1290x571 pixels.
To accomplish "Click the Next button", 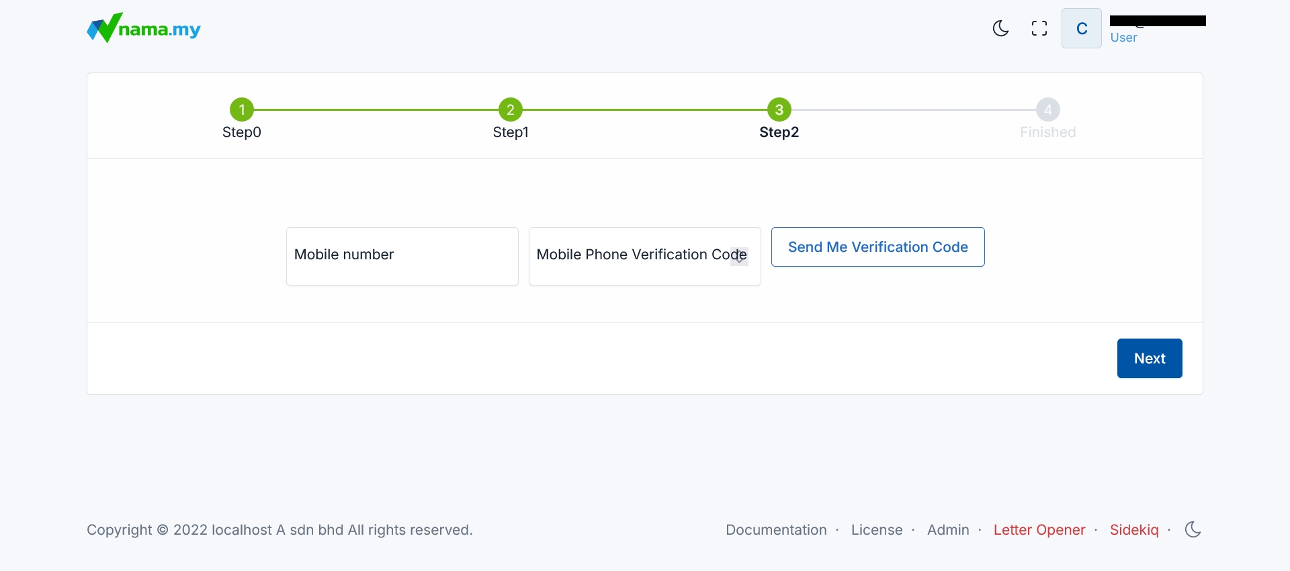I will pyautogui.click(x=1149, y=358).
